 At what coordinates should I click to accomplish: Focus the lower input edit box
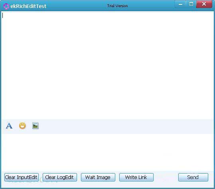point(108,152)
